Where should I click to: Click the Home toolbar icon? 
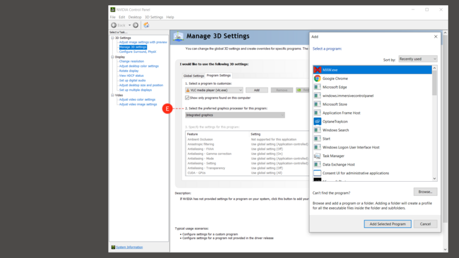(x=146, y=25)
